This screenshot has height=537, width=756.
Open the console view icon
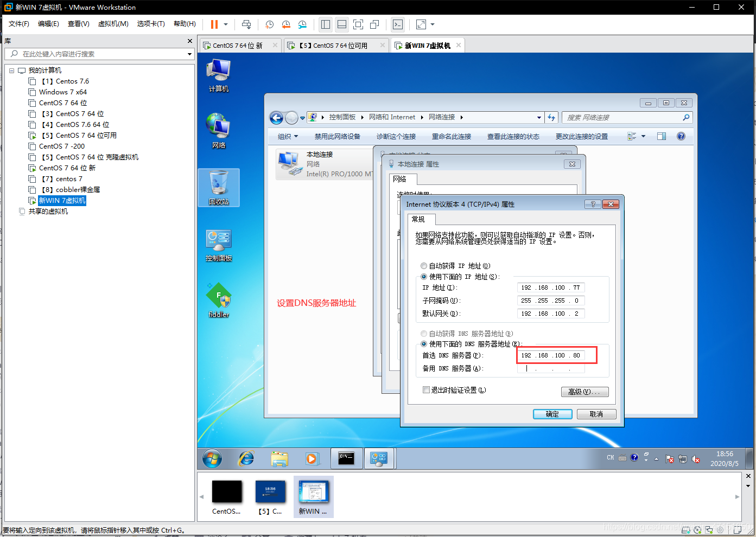398,24
